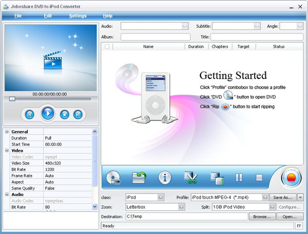Toggle the select-all checkbox in list header
This screenshot has width=308, height=234.
(x=107, y=47)
